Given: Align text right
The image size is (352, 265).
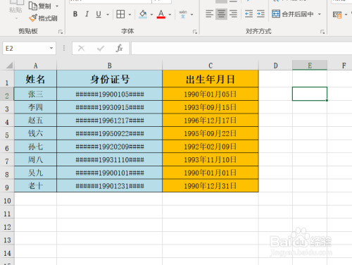Looking at the screenshot, I should [x=233, y=14].
